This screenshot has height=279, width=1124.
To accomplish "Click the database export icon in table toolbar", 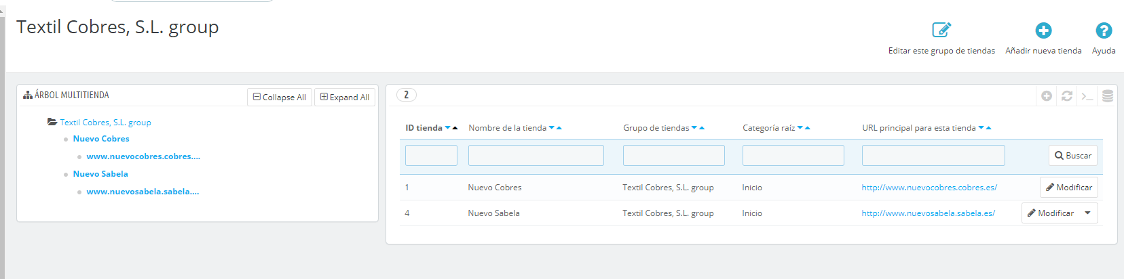I will pos(1108,96).
